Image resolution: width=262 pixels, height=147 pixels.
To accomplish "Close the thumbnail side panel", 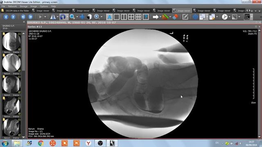I will pyautogui.click(x=24, y=22).
